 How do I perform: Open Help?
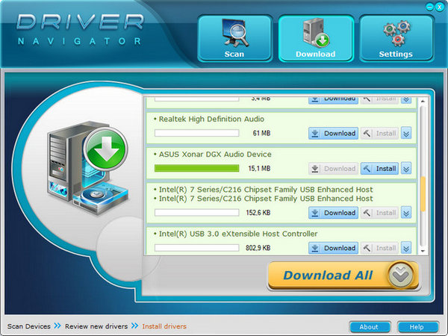417,327
